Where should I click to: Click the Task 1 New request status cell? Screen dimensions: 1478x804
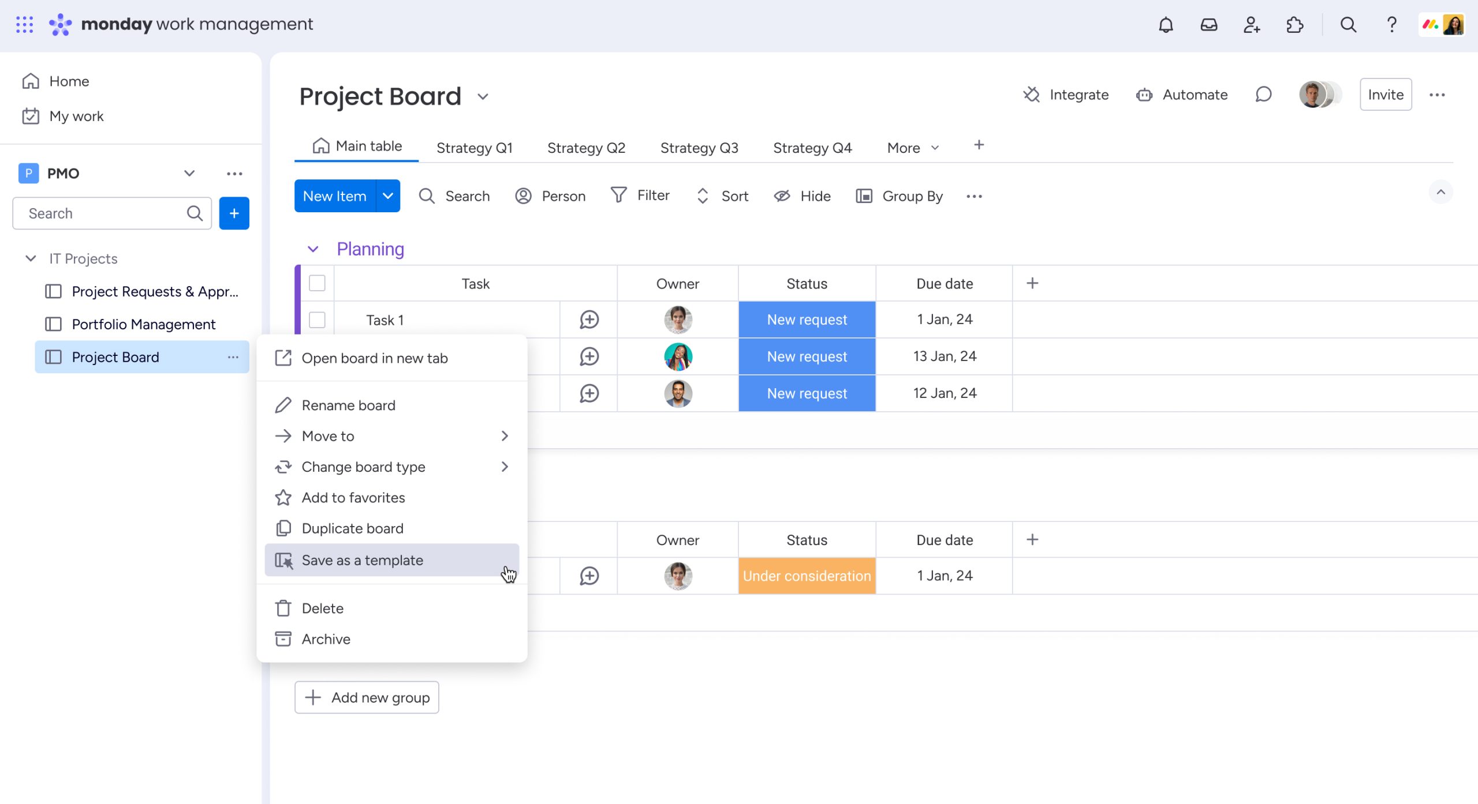pyautogui.click(x=807, y=320)
